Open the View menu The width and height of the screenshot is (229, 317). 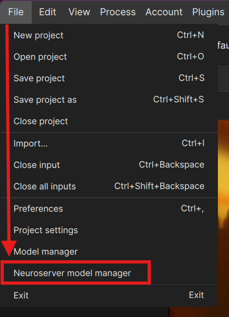pyautogui.click(x=79, y=12)
